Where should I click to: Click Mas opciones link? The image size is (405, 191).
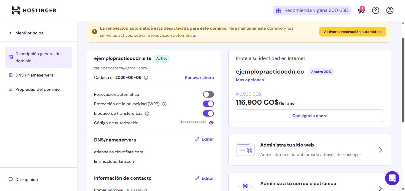pos(250,80)
